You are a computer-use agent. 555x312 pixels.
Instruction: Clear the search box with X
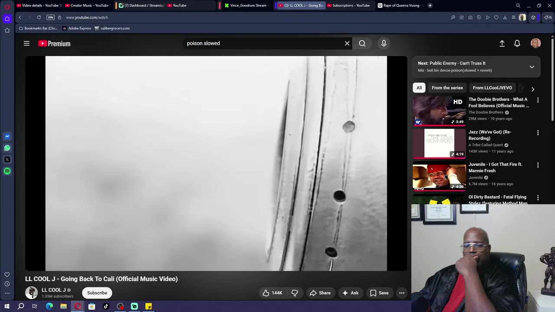point(347,43)
